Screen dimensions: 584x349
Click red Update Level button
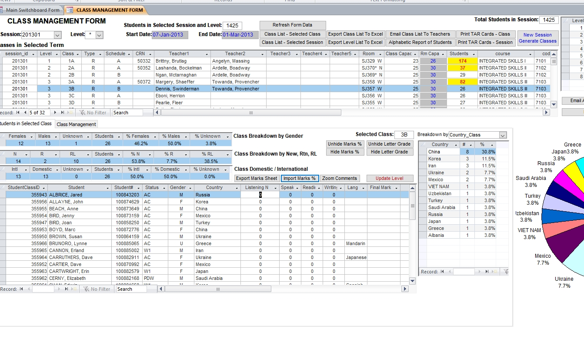[390, 178]
